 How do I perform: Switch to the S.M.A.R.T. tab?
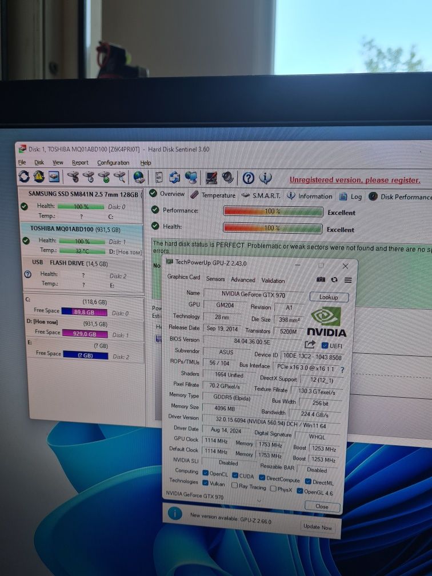click(261, 195)
